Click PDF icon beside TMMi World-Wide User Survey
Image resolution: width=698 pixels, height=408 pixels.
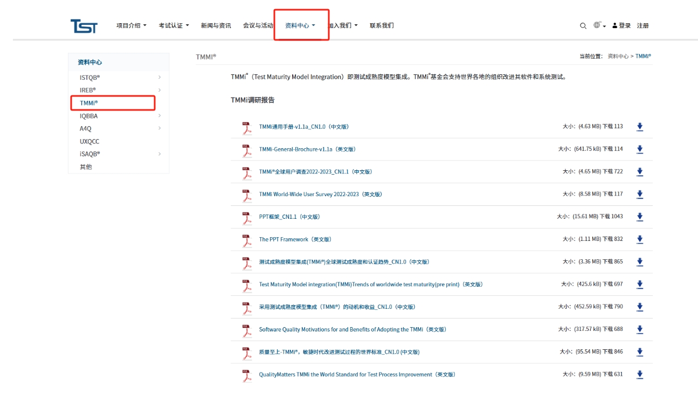[x=247, y=195]
